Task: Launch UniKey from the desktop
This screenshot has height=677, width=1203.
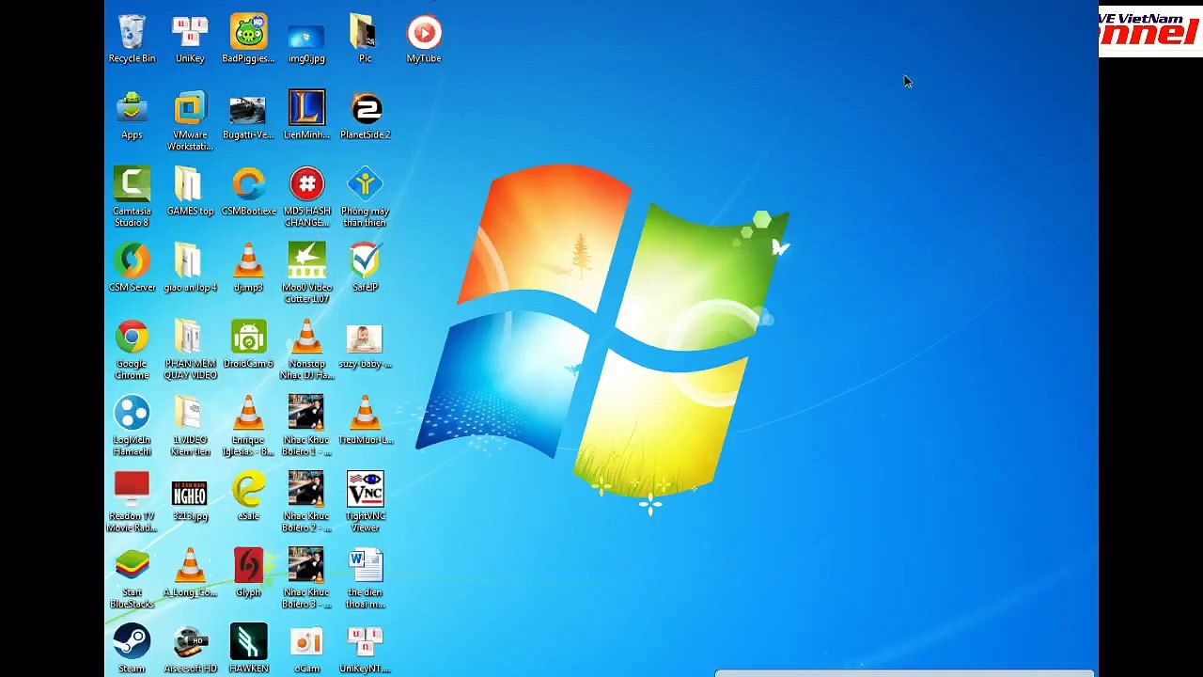Action: pyautogui.click(x=190, y=39)
